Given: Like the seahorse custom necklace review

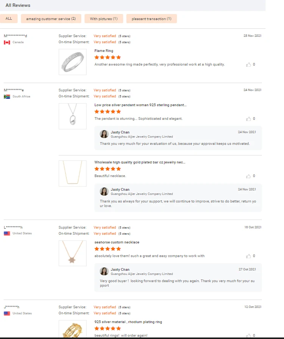Looking at the screenshot, I should click(248, 256).
